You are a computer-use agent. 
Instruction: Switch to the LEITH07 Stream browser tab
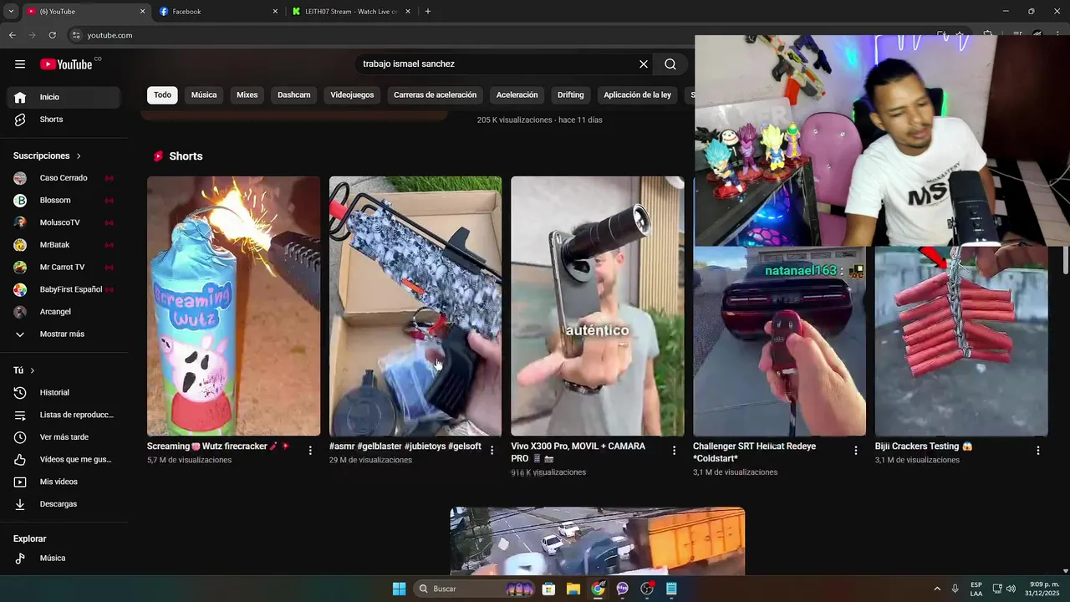tap(351, 12)
